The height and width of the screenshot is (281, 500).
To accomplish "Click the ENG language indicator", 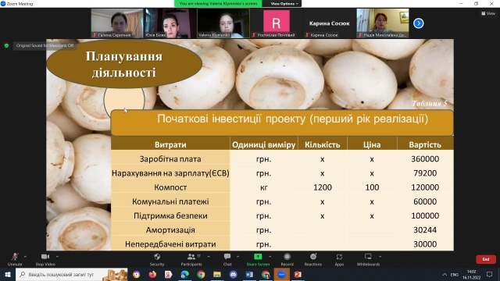I will pos(455,274).
